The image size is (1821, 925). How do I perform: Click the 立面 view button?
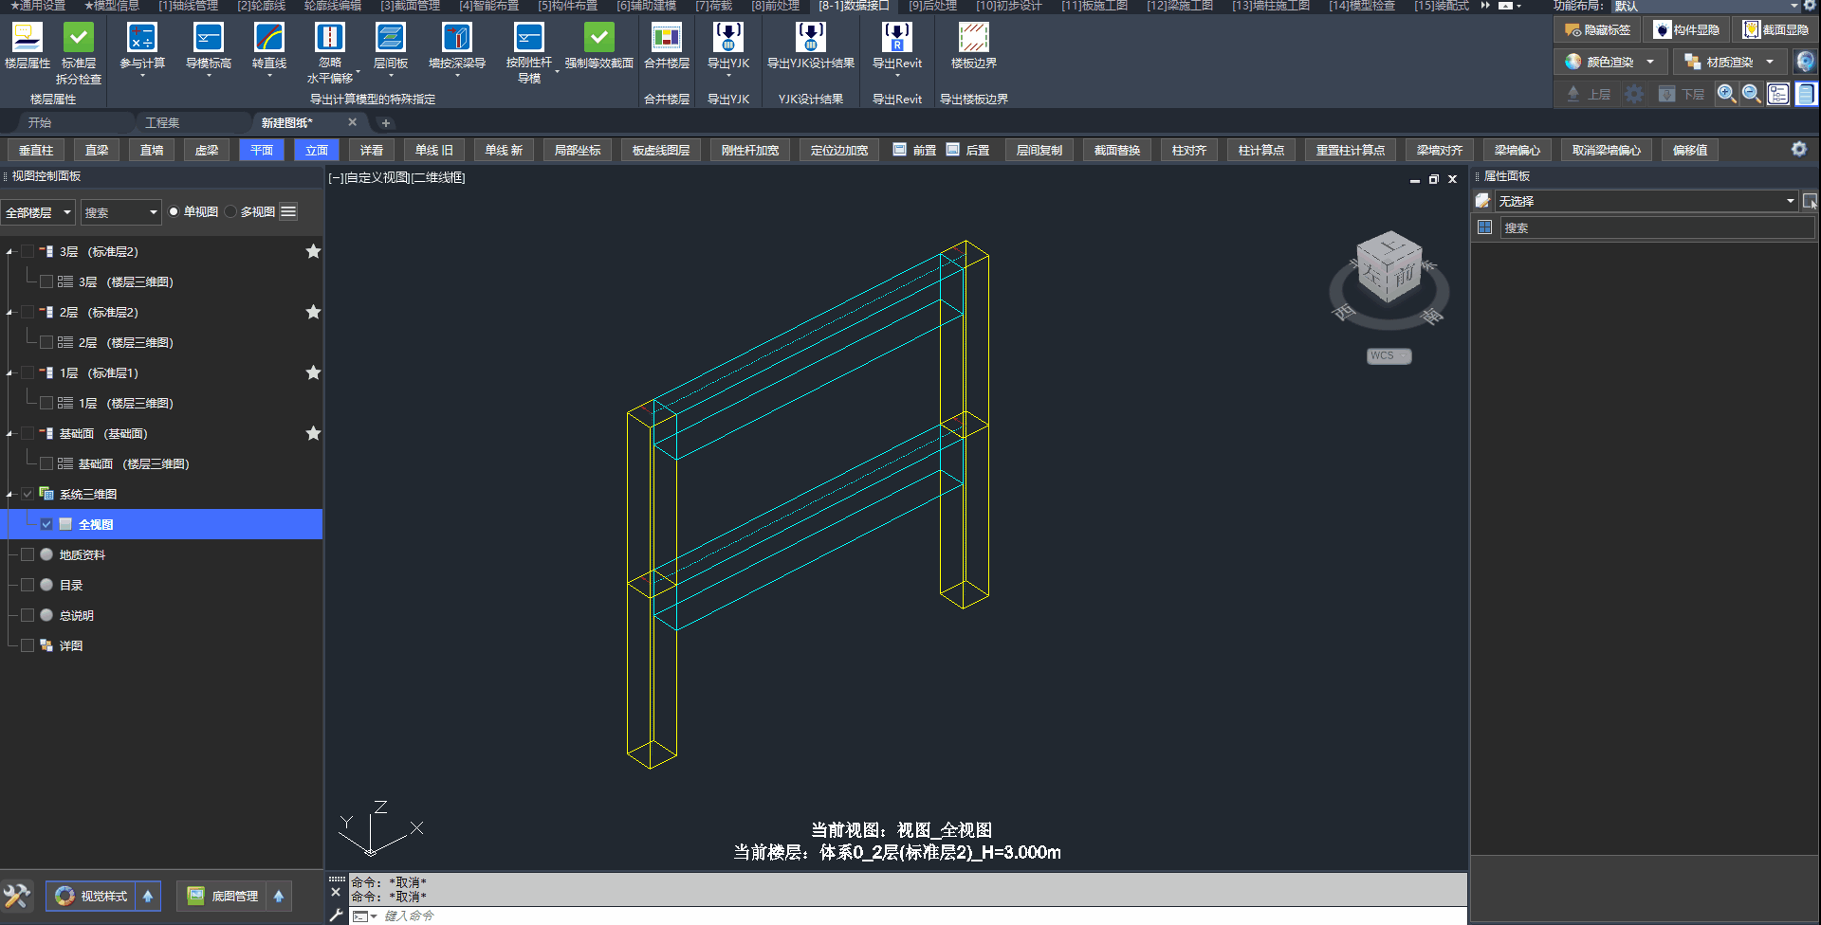317,150
